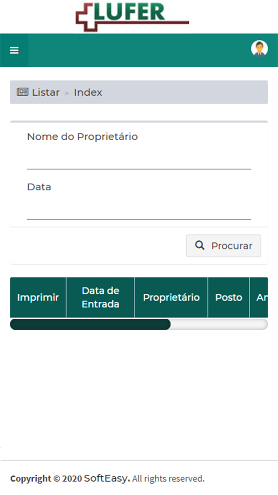Open the SoftEasy footer link
The image size is (278, 495).
tap(107, 478)
